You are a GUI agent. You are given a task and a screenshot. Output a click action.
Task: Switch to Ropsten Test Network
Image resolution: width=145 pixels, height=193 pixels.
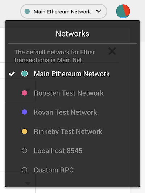69,93
